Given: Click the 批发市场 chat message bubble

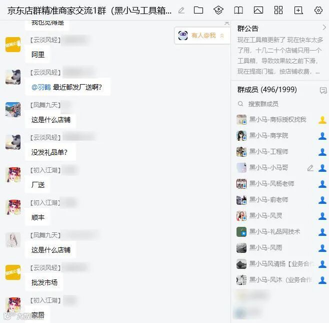Looking at the screenshot, I should tap(44, 282).
